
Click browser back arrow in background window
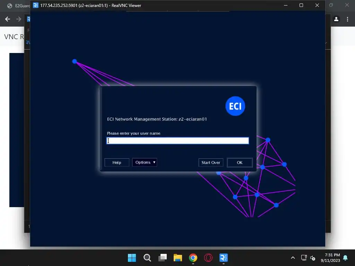coord(8,19)
